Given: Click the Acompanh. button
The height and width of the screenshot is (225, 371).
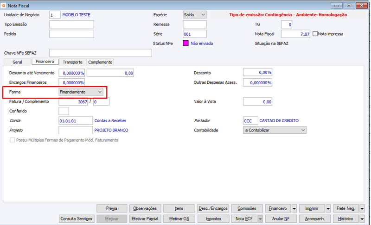Looking at the screenshot, I should tap(315, 219).
